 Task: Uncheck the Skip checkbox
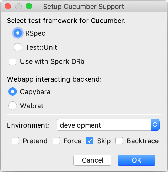90,141
